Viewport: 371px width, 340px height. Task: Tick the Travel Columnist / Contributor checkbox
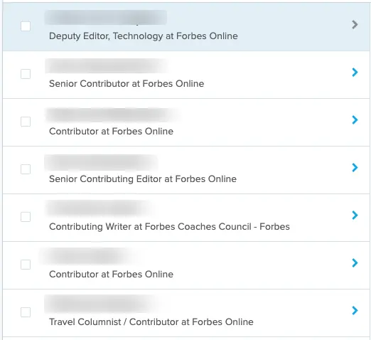point(26,312)
